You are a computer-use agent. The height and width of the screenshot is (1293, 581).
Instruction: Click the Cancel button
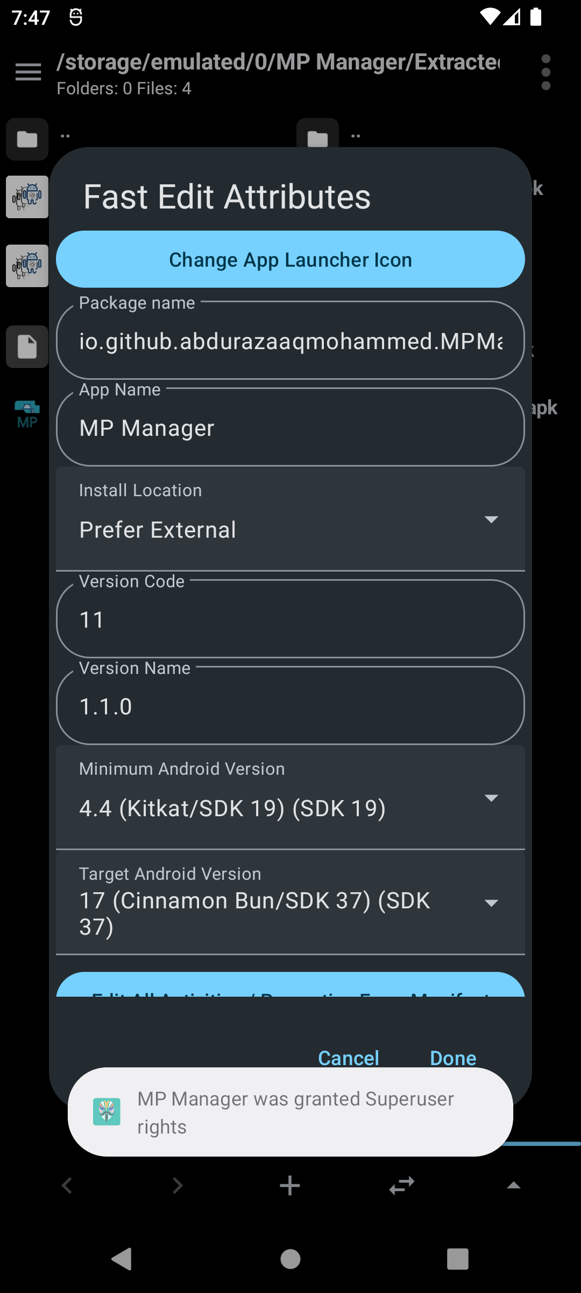(x=349, y=1058)
